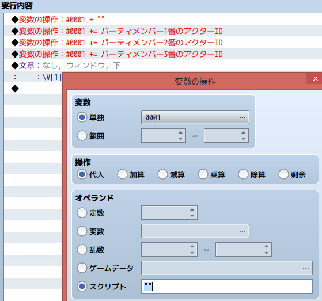This screenshot has height=301, width=322.
Task: Choose the 加算 operation
Action: [122, 174]
